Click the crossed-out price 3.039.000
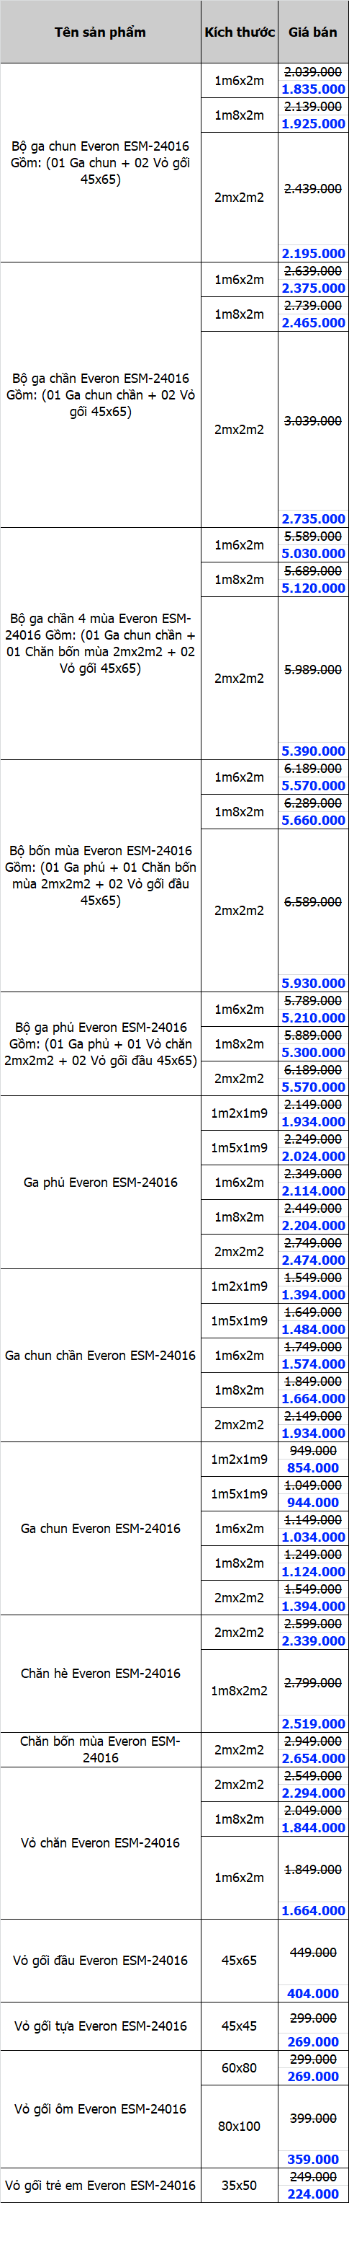The width and height of the screenshot is (349, 2252). click(x=313, y=421)
